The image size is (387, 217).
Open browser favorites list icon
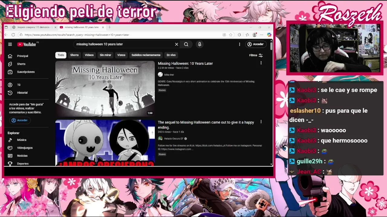pyautogui.click(x=247, y=35)
